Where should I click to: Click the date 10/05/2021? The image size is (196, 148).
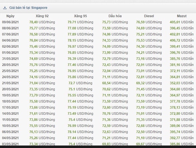(10, 126)
